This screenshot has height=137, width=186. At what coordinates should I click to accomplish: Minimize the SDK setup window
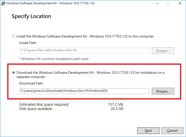pos(157,3)
